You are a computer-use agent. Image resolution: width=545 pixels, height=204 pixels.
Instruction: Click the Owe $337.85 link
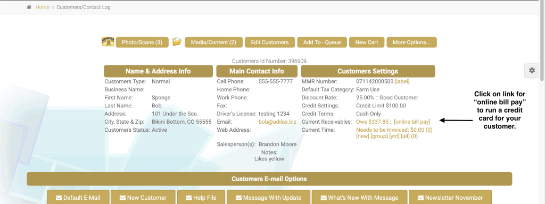(372, 122)
